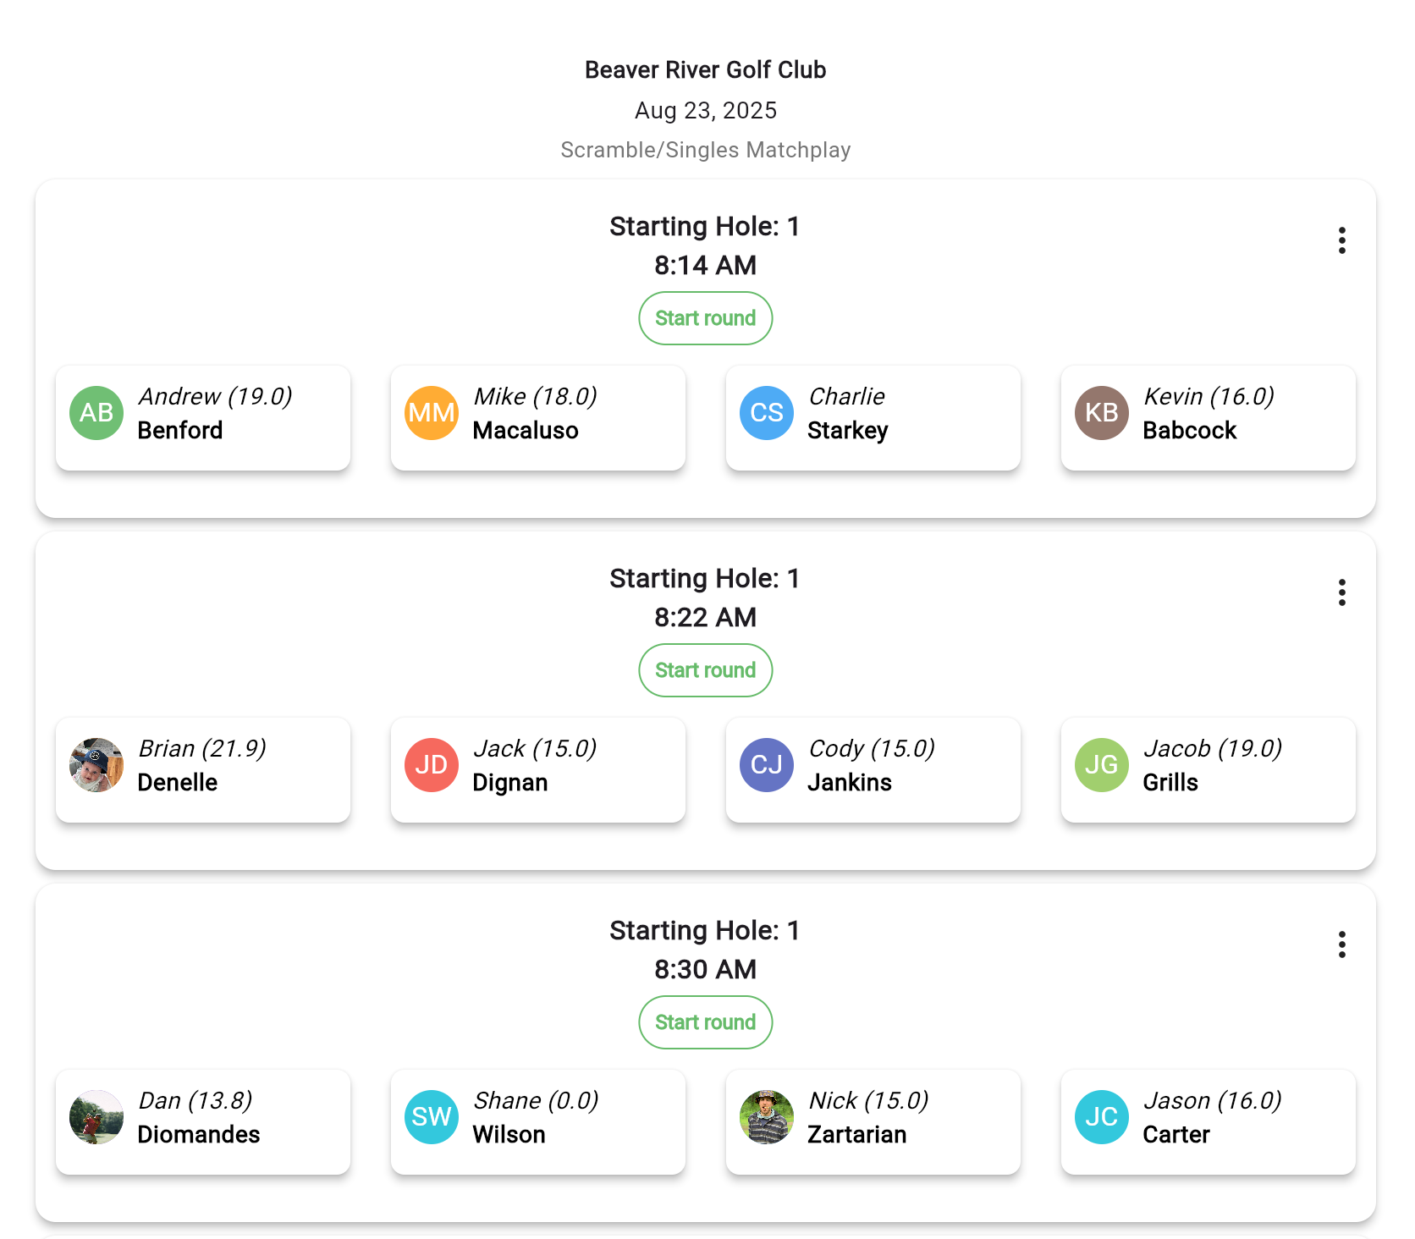Click Shane Wilson's SW avatar
This screenshot has height=1239, width=1415.
pos(432,1117)
